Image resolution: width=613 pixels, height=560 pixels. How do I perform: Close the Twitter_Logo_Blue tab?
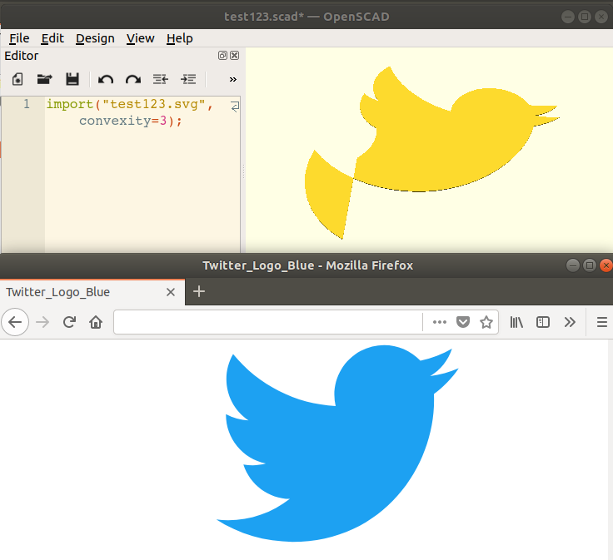[x=171, y=292]
